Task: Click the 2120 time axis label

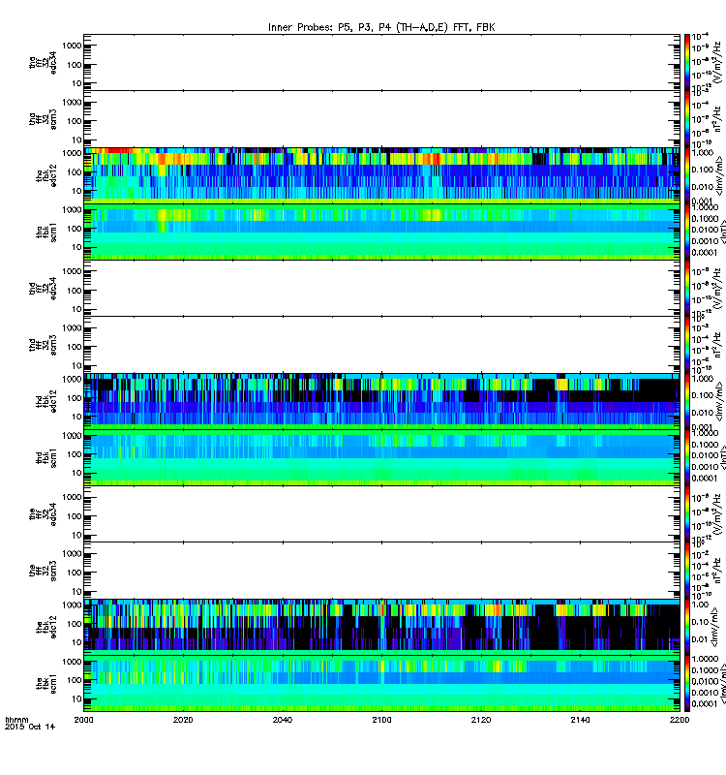Action: click(x=481, y=720)
